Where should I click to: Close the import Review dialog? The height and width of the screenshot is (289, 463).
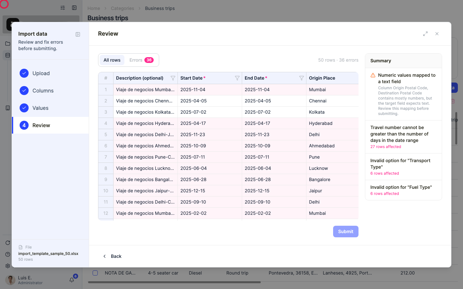point(437,34)
